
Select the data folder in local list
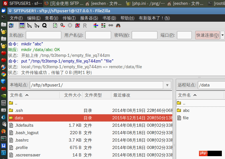coord(90,118)
